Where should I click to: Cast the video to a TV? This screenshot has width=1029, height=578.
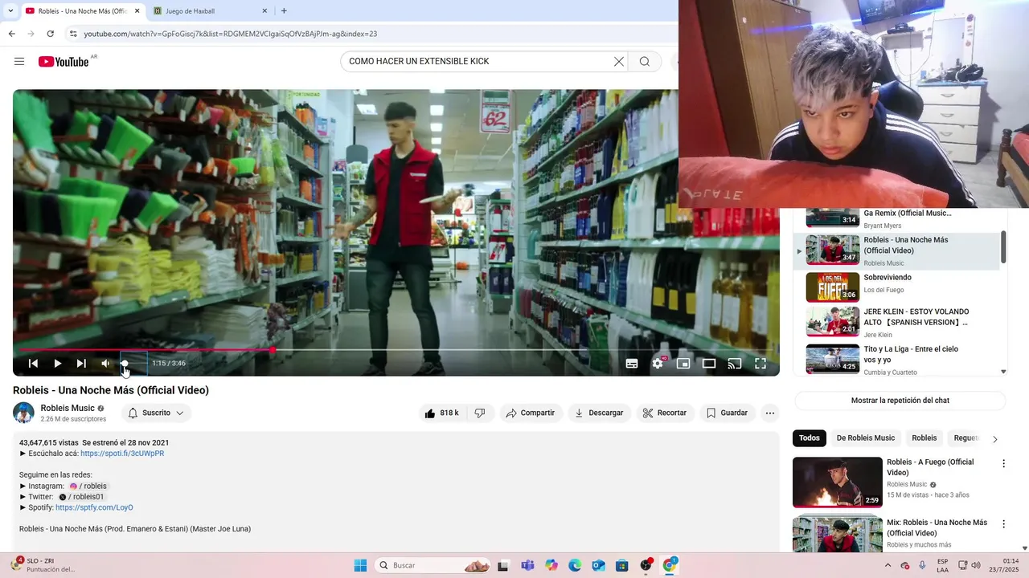point(735,364)
